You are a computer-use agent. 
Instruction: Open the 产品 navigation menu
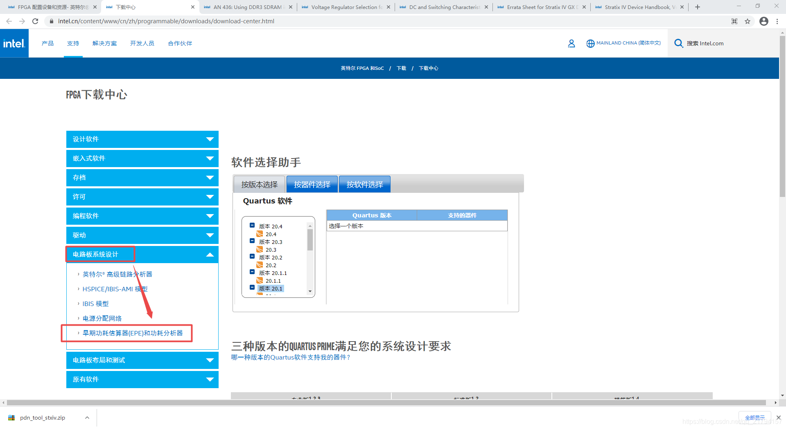coord(47,43)
